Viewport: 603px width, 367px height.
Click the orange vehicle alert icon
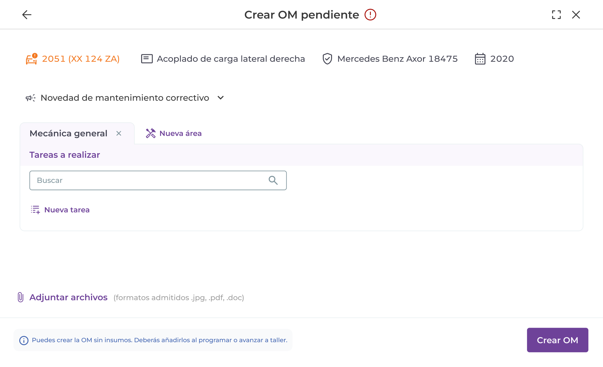click(x=32, y=59)
